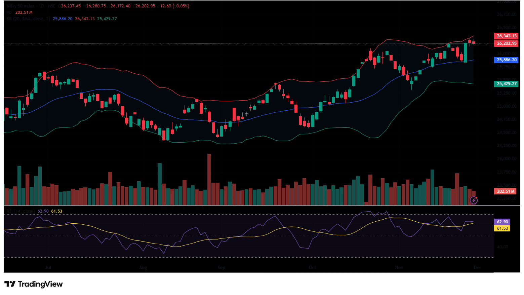Click the blue 25,886.20 basis price label
Viewport: 524px width, 295px height.
[x=506, y=60]
